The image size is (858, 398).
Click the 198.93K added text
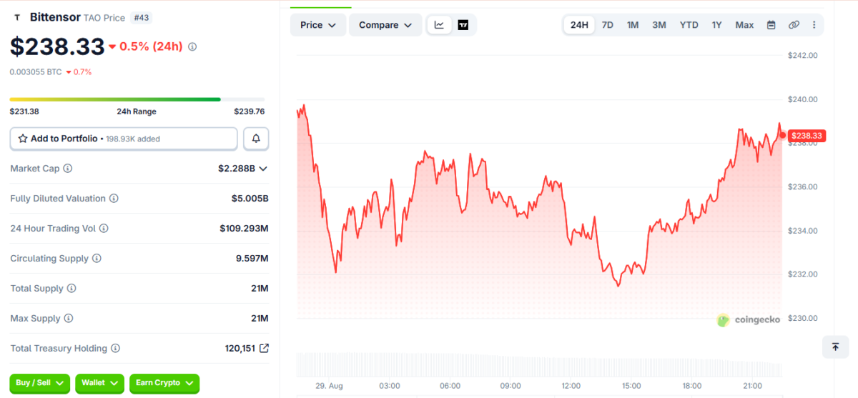(x=132, y=139)
